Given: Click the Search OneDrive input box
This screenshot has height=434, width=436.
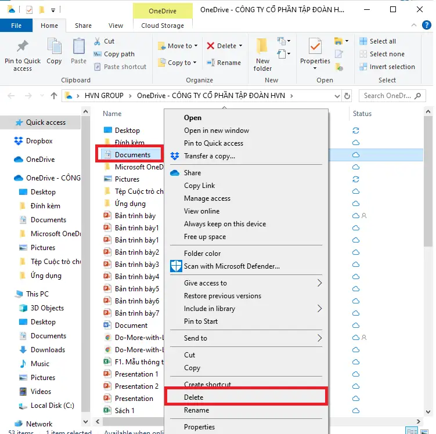Looking at the screenshot, I should click(x=392, y=96).
